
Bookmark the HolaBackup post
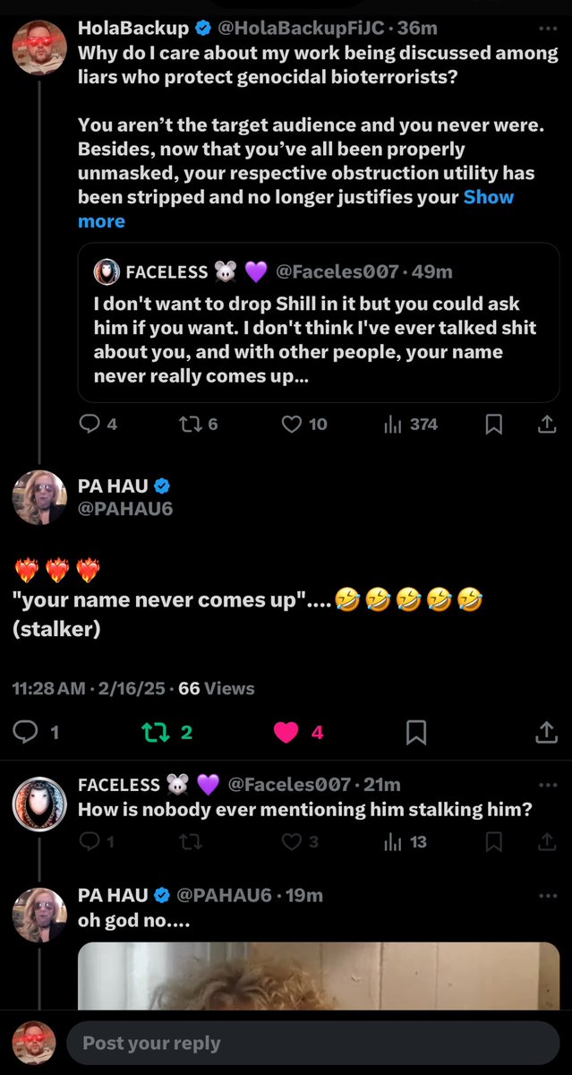click(x=493, y=425)
